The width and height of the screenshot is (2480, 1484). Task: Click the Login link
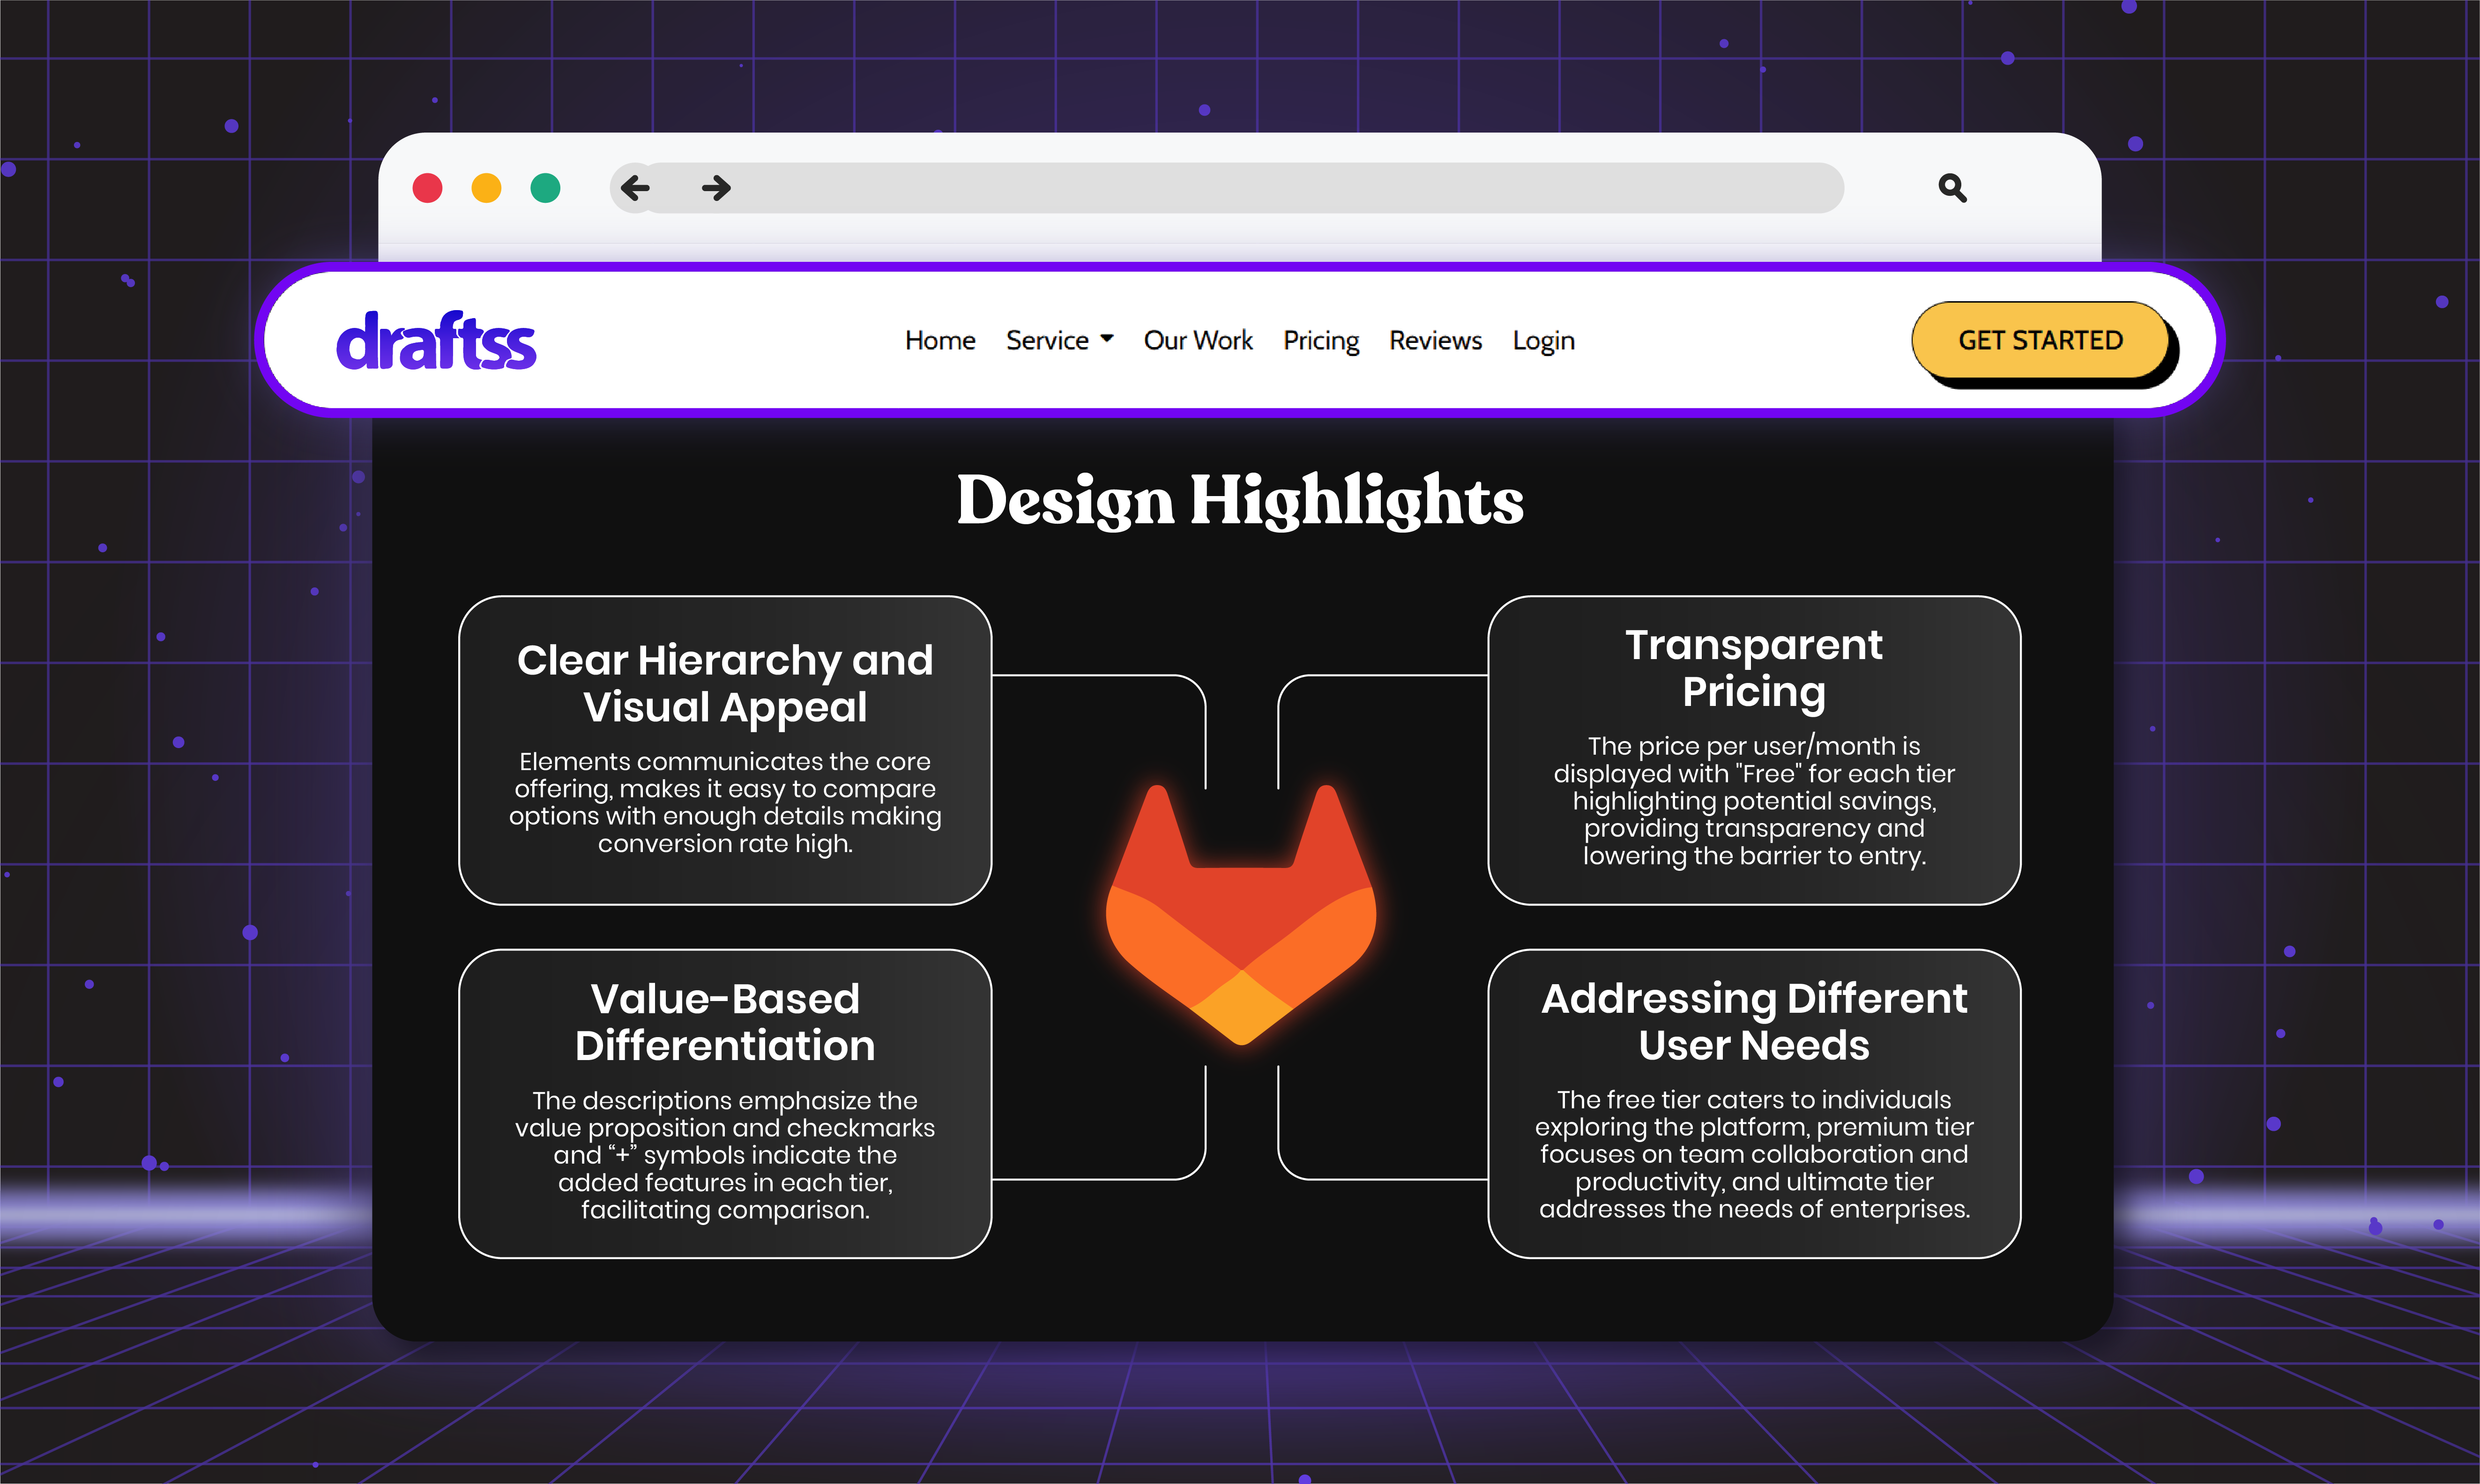(x=1543, y=341)
